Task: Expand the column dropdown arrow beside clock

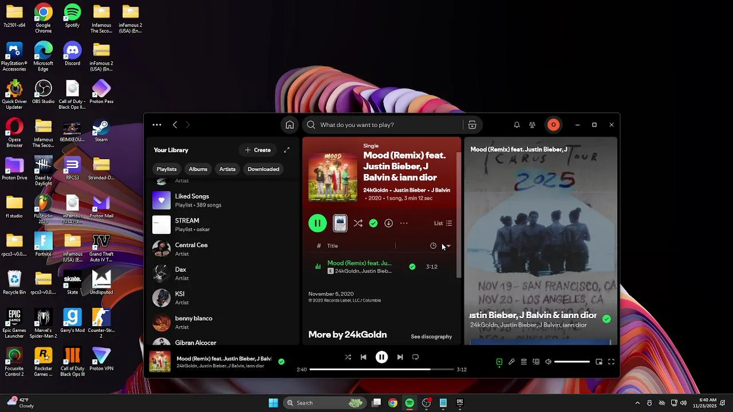Action: (448, 246)
